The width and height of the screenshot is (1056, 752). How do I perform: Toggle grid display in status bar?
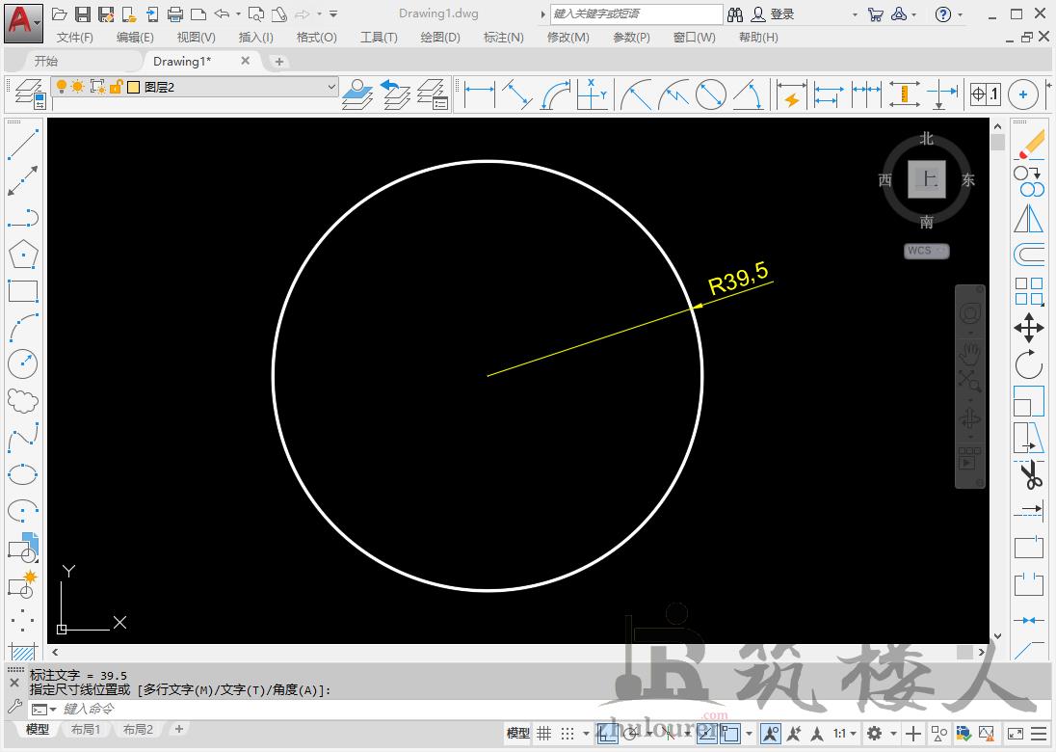click(544, 733)
